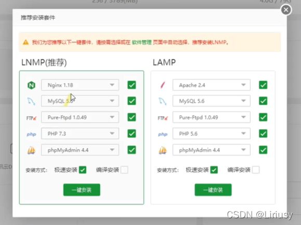Click the LNMP(推荐) heading

(x=44, y=62)
